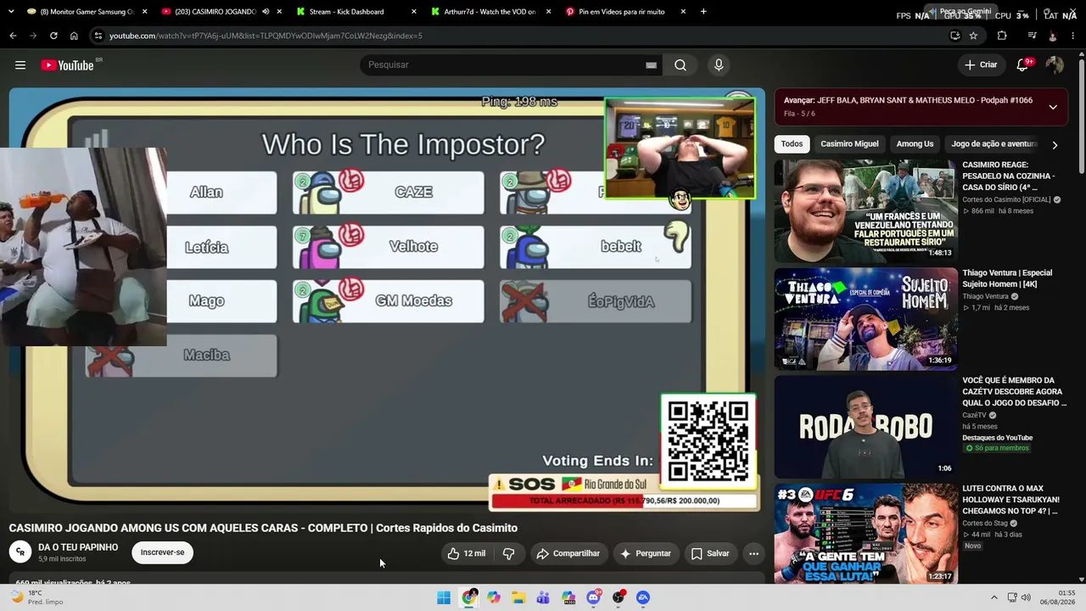Click the Perguntar ask button
This screenshot has height=611, width=1086.
tap(646, 553)
